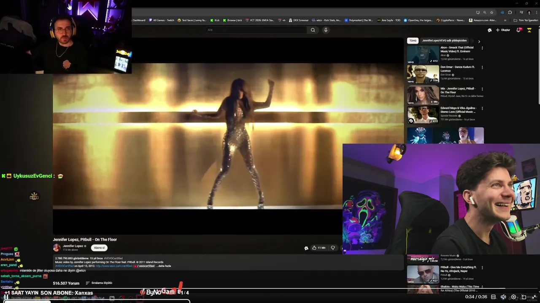The image size is (540, 303).
Task: Pause the stream replay player
Action: 6,297
